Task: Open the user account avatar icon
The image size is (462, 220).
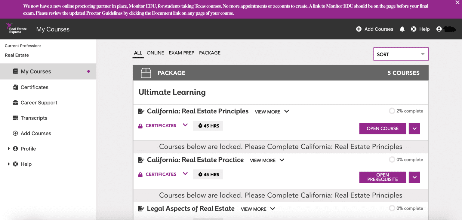Action: pos(439,29)
